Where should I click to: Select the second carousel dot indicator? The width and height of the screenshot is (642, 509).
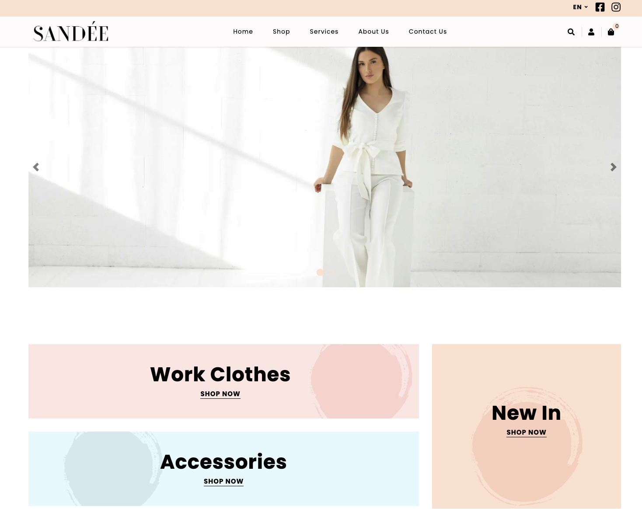[x=330, y=272]
